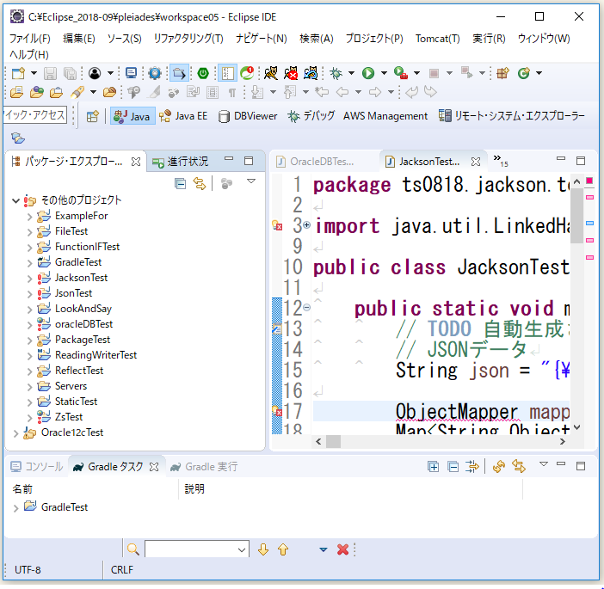This screenshot has width=604, height=589.
Task: Expand the Oracle12cTest node
Action: (x=15, y=433)
